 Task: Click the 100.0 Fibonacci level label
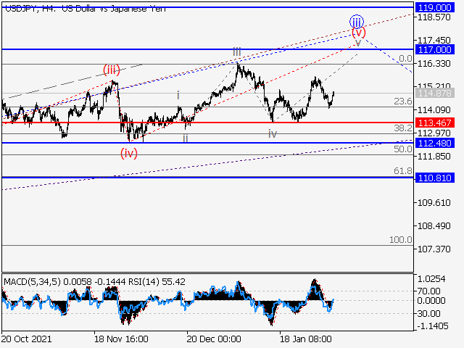tap(401, 240)
